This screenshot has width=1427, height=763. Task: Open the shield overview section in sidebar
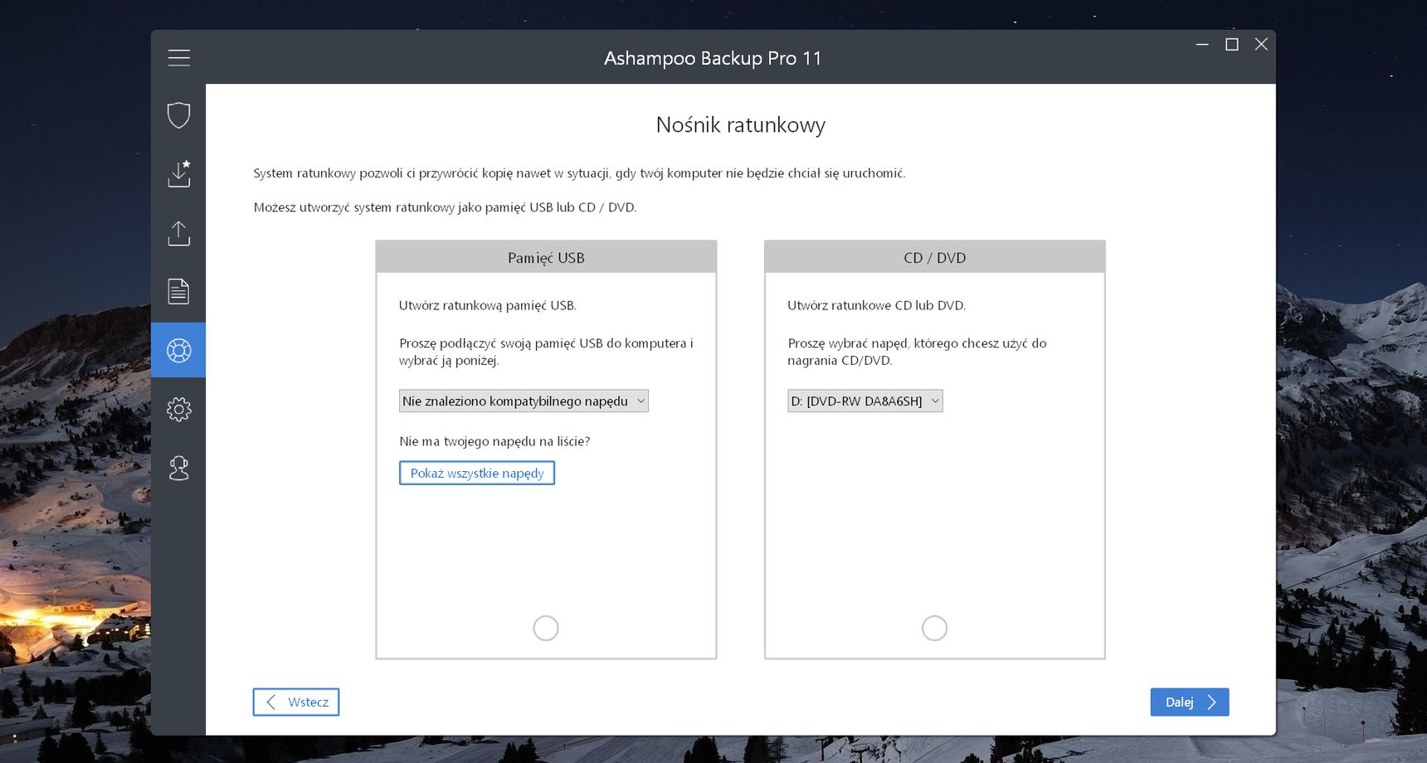(178, 115)
